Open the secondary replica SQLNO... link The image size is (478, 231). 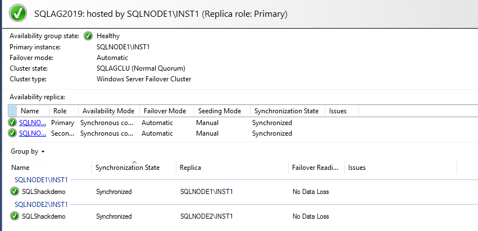click(31, 133)
